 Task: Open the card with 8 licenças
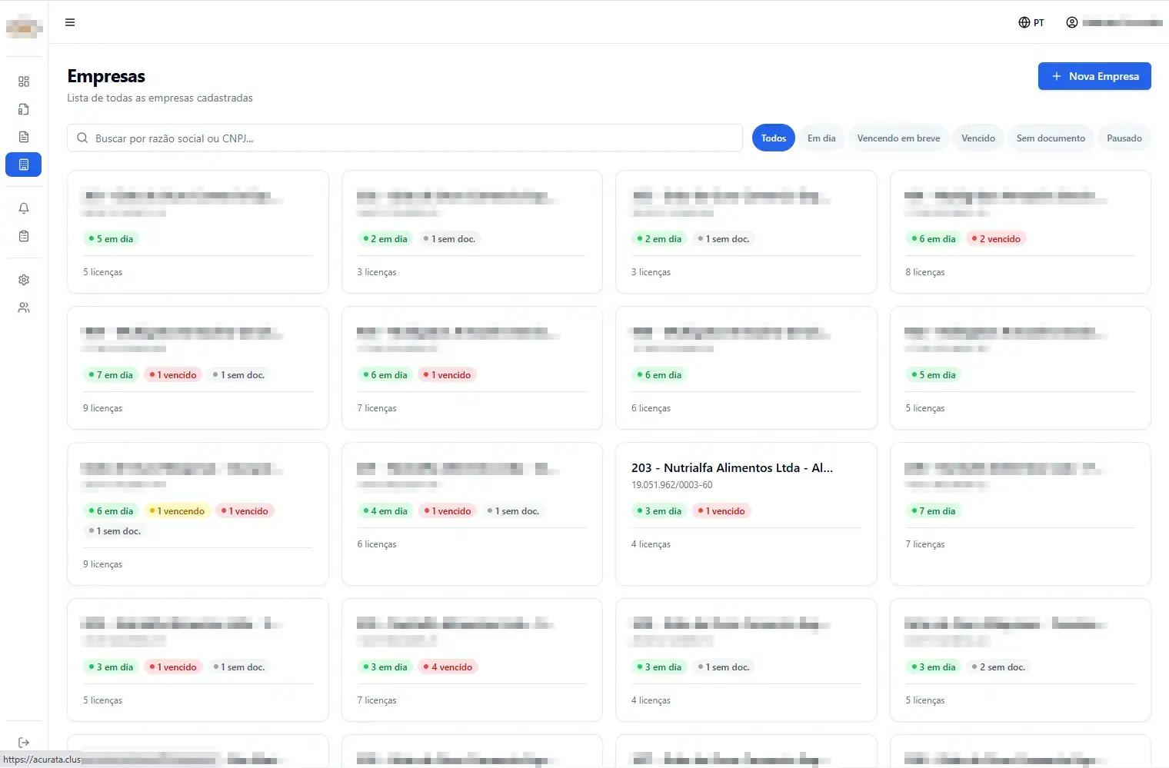click(x=1020, y=231)
